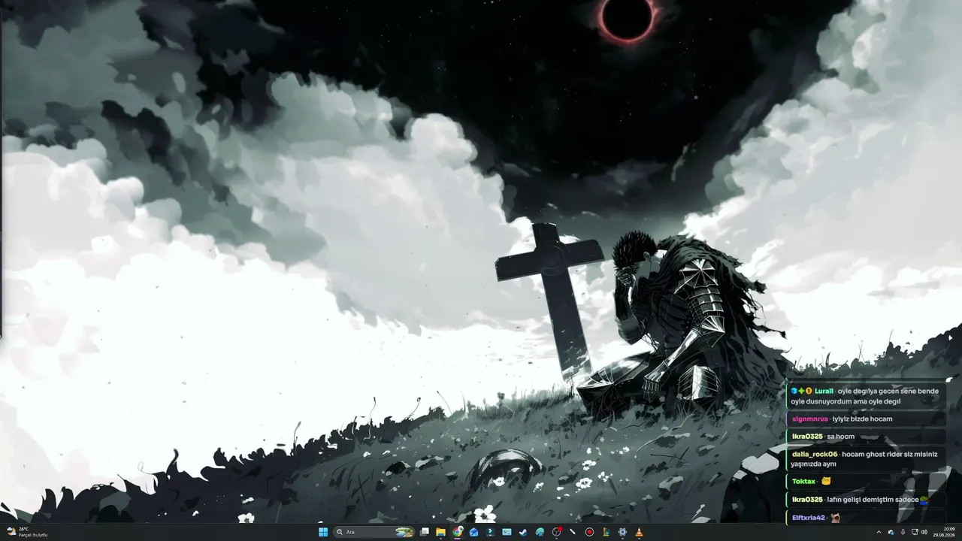Open OBS Studio from the taskbar

tap(556, 532)
